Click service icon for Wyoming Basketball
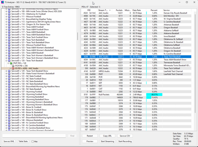Screen dimensions: 198x147 [9, 97]
